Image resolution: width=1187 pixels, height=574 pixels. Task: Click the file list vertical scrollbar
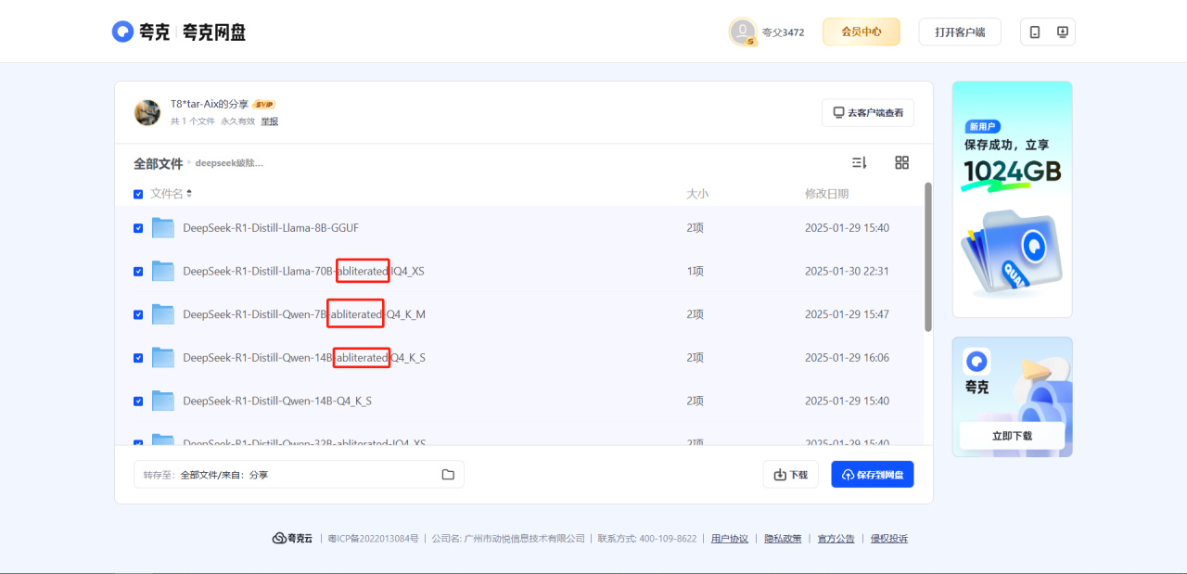point(928,257)
